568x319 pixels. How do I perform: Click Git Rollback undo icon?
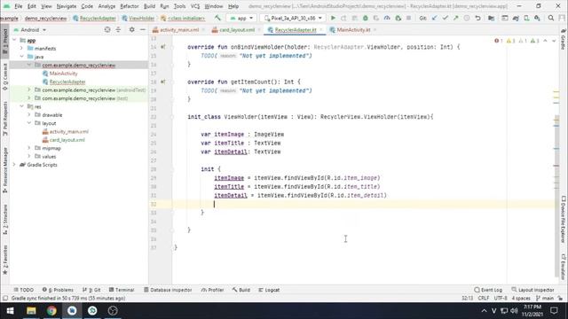(x=477, y=18)
